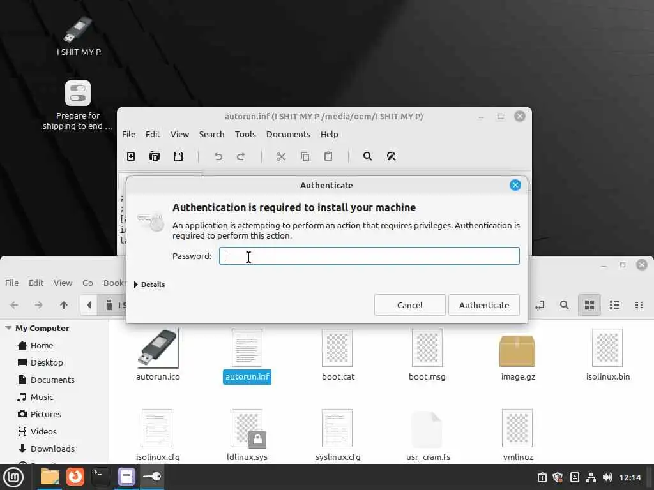Viewport: 654px width, 490px height.
Task: Go forward in file manager
Action: (38, 305)
